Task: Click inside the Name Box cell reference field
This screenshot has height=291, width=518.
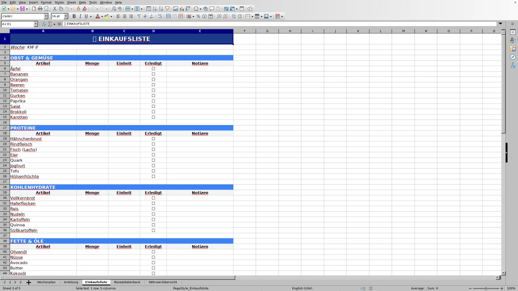Action: (19, 24)
